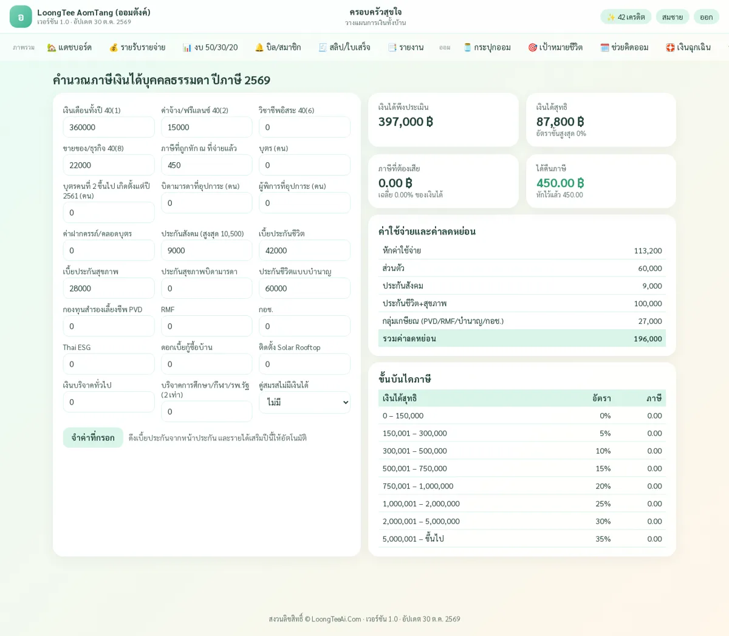Click the ออก logout button

(707, 17)
